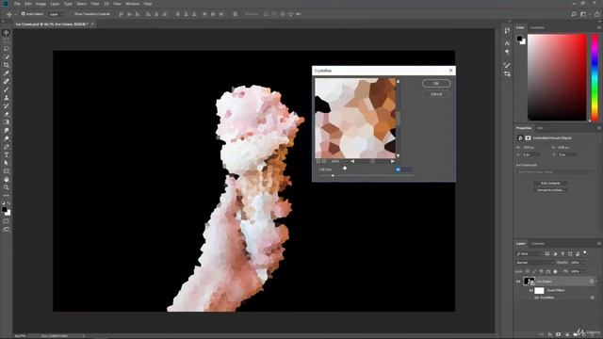
Task: Select the Eraser tool
Action: click(x=7, y=114)
